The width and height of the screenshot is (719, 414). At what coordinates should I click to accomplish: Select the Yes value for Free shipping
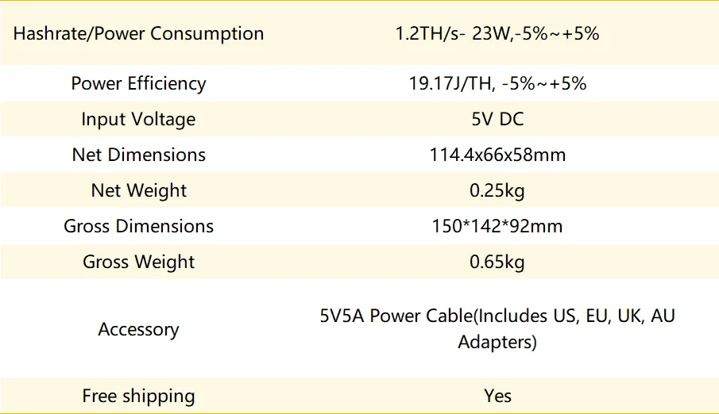(x=497, y=396)
